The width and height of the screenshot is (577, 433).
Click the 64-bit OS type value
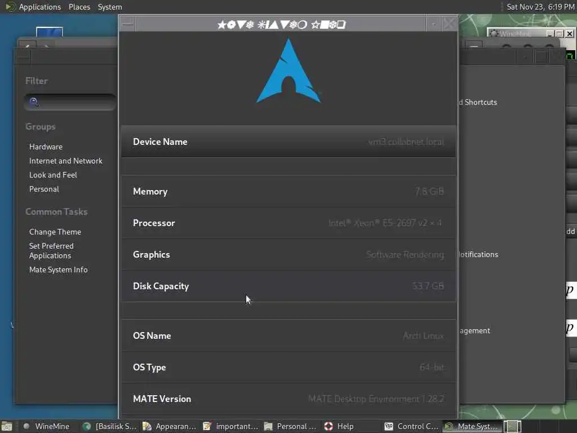coord(432,368)
